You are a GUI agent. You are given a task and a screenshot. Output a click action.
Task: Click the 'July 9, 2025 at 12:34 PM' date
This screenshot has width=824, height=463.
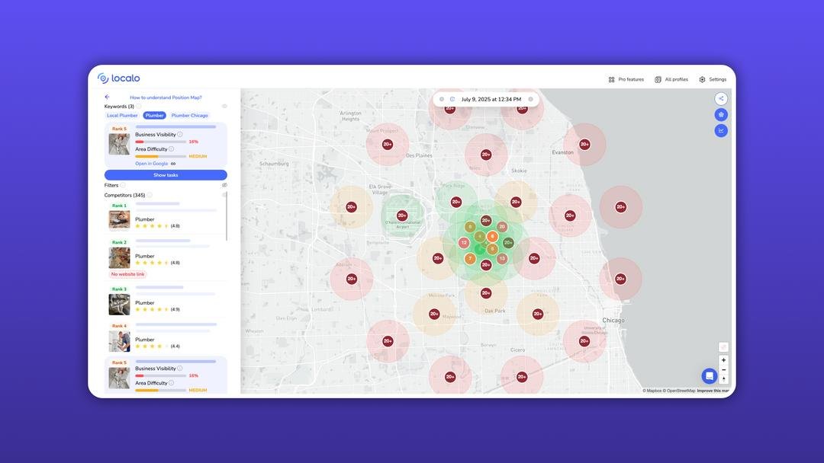coord(491,99)
